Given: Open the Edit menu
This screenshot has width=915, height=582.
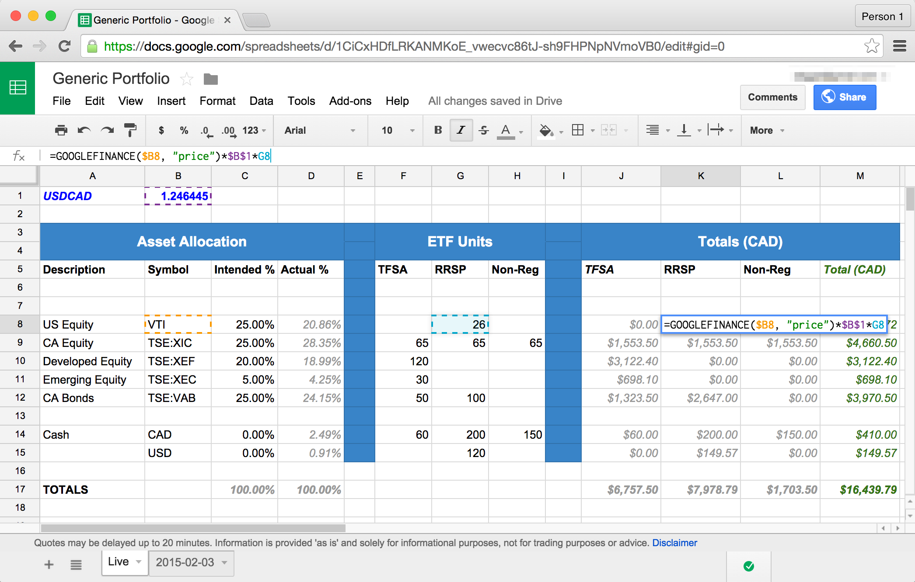Looking at the screenshot, I should (94, 101).
